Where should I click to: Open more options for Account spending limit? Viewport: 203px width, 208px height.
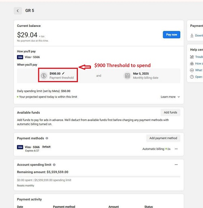[176, 164]
